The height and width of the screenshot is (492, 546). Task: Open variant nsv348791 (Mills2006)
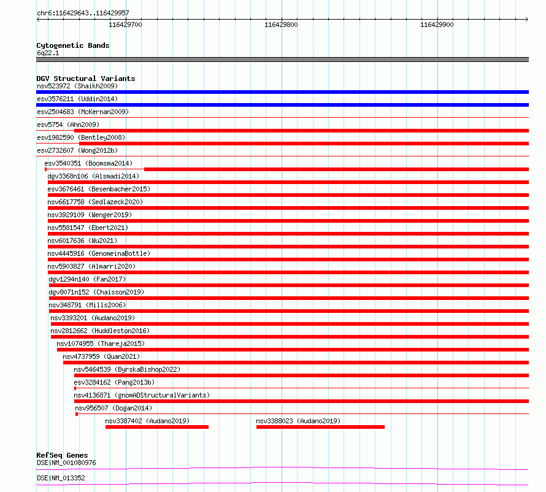pyautogui.click(x=87, y=305)
